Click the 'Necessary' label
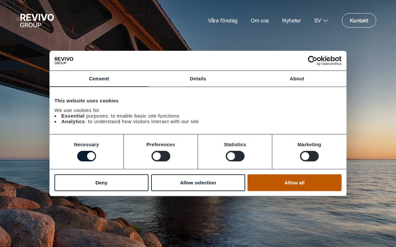Image resolution: width=396 pixels, height=247 pixels. pos(86,145)
